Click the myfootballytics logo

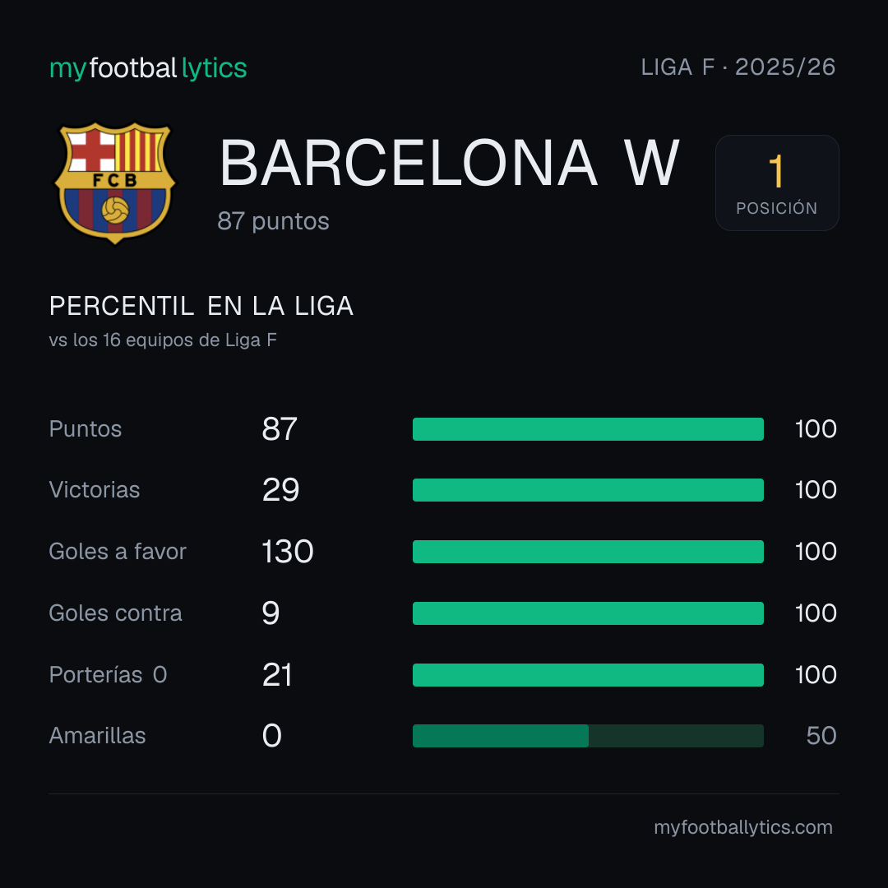[148, 68]
